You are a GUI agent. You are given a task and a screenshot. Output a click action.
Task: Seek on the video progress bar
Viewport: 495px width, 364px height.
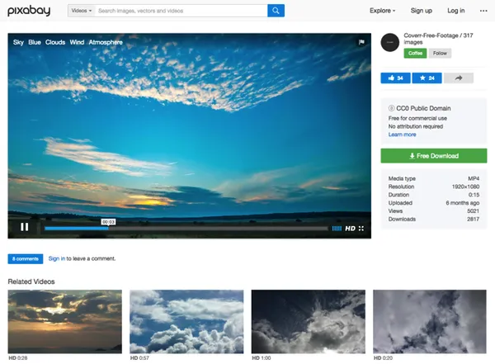point(186,228)
